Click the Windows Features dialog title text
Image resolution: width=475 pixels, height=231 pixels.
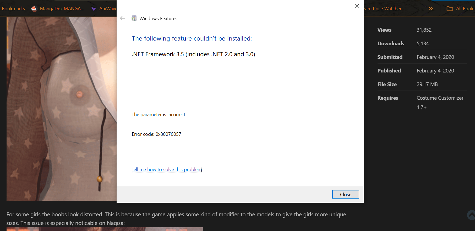[x=158, y=19]
